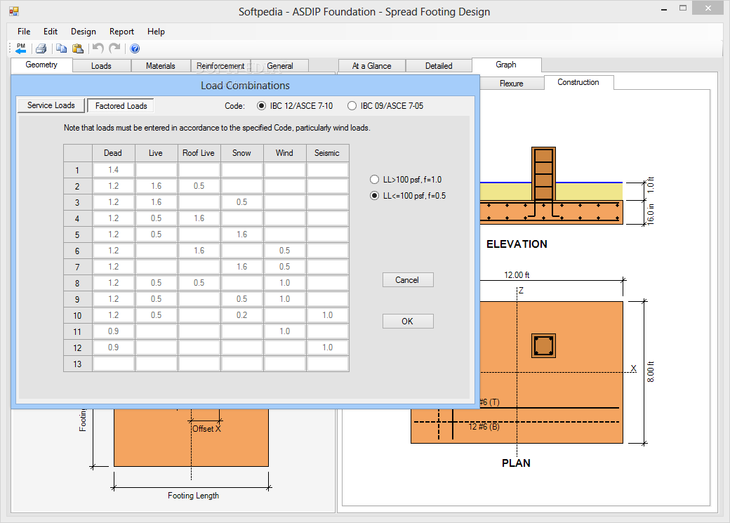Open the Edit menu
730x523 pixels.
(51, 31)
